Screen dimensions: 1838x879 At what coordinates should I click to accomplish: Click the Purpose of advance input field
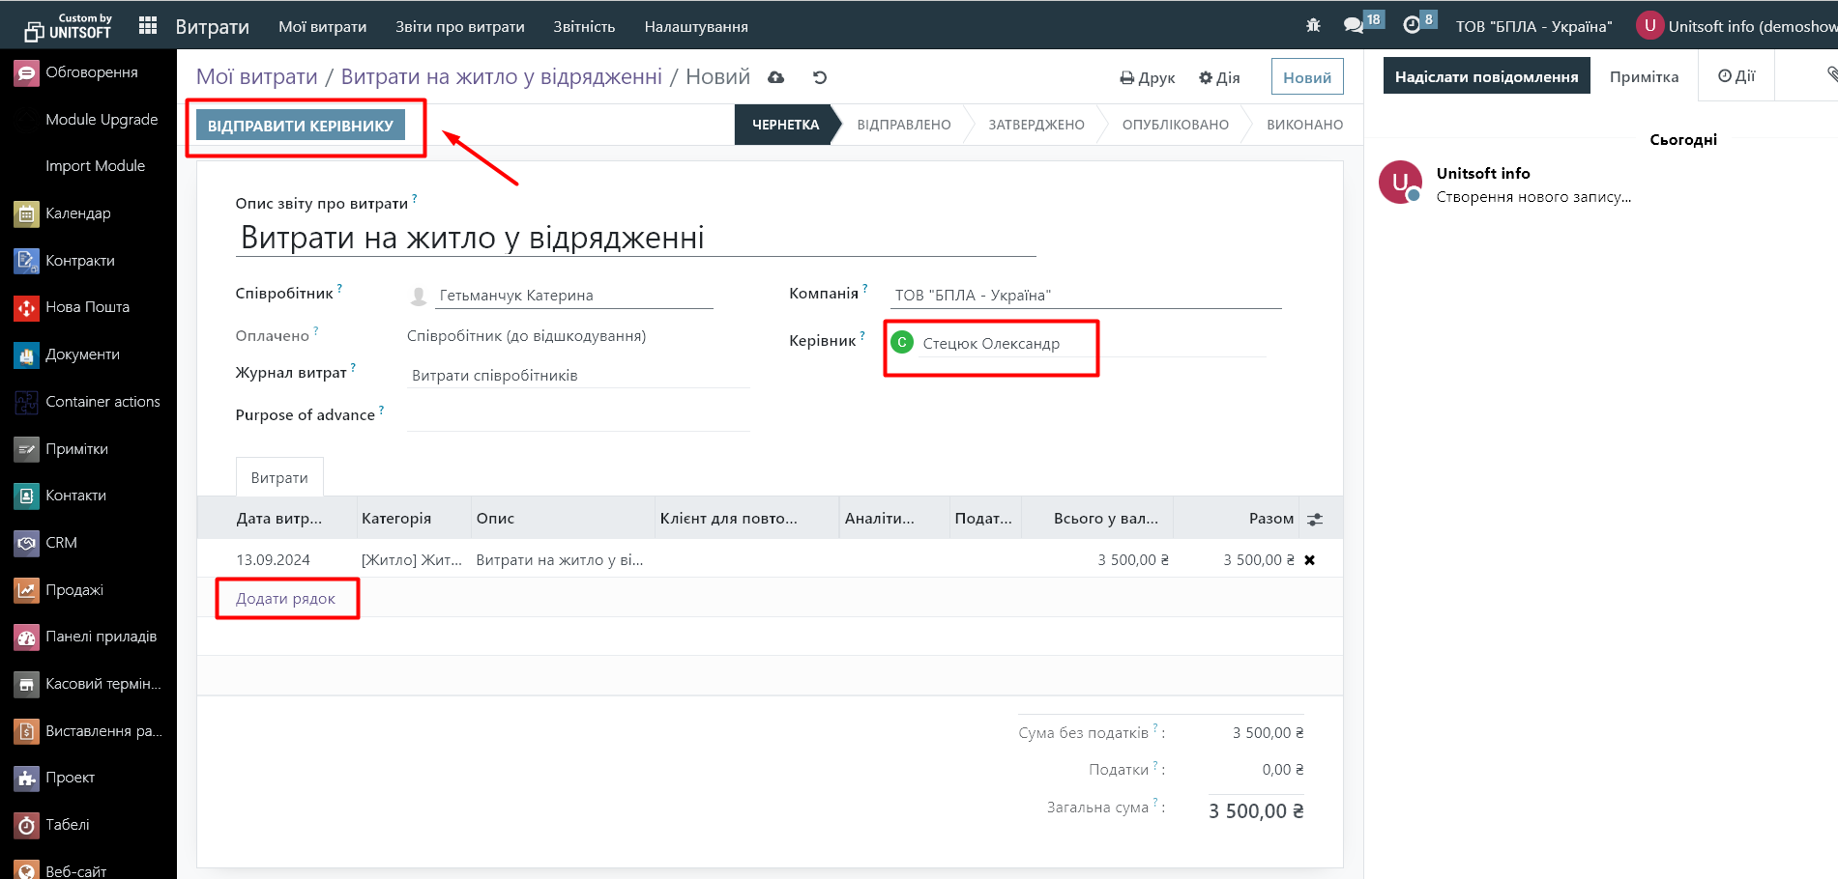pos(578,415)
